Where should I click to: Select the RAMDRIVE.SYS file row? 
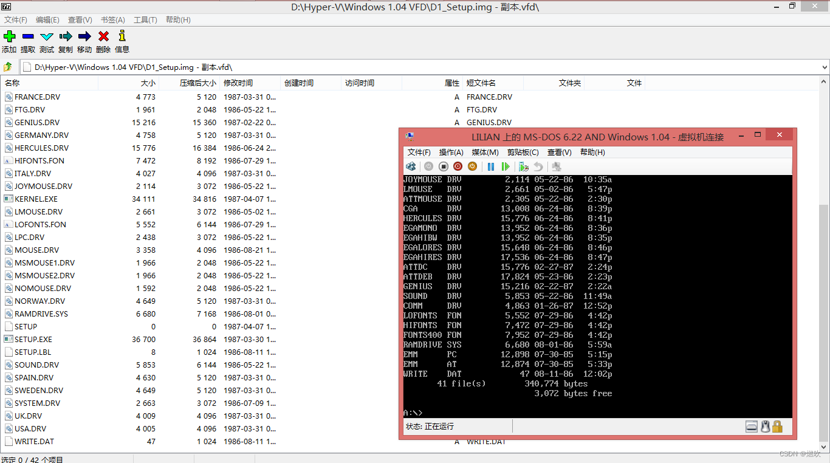coord(201,314)
